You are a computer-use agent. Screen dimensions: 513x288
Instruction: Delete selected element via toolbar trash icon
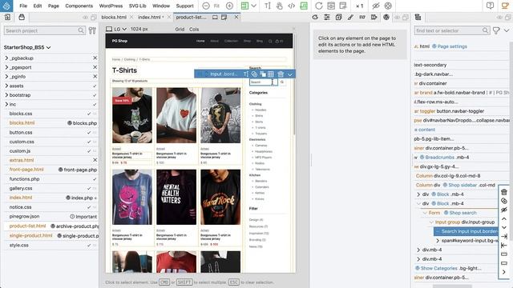(281, 74)
